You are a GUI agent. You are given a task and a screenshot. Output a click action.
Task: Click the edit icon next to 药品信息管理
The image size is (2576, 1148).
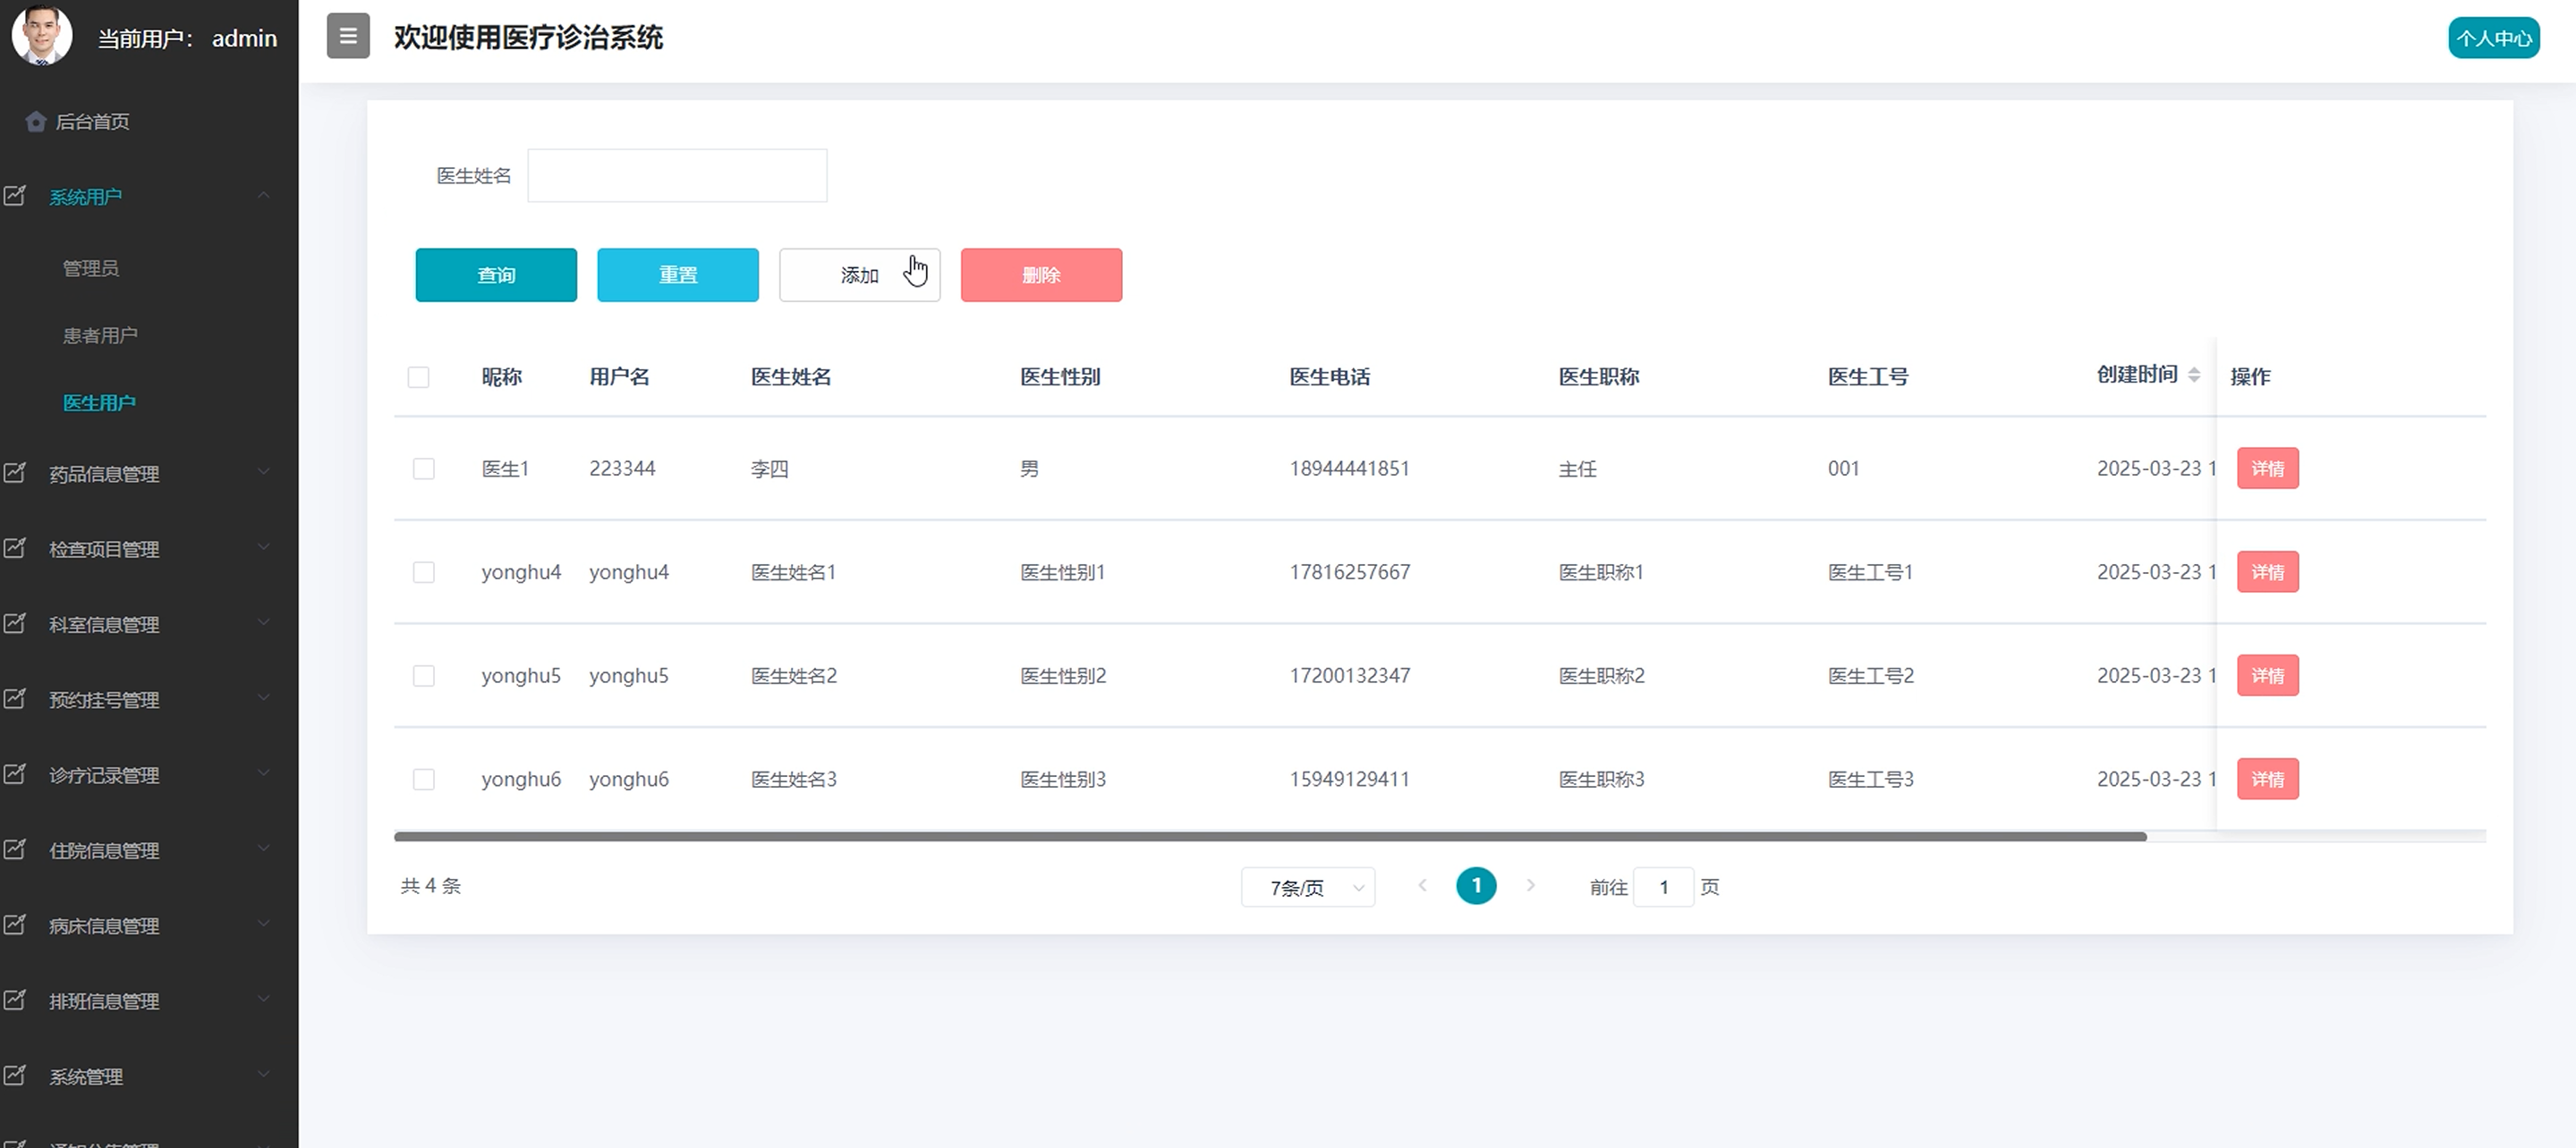pyautogui.click(x=15, y=473)
